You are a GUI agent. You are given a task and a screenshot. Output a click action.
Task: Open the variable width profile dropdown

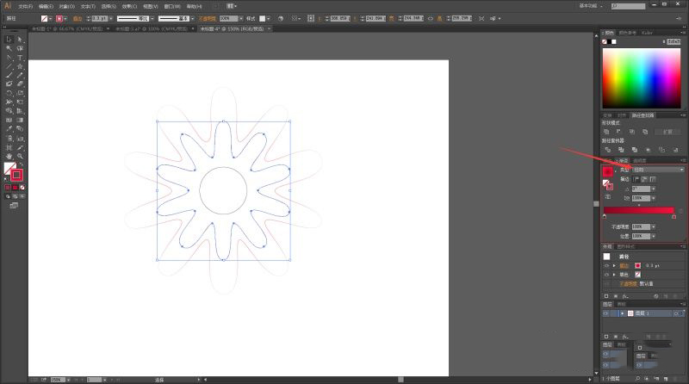click(152, 18)
